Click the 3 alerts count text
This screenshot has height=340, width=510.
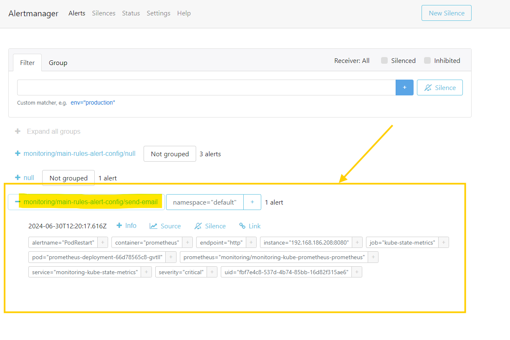pos(210,154)
